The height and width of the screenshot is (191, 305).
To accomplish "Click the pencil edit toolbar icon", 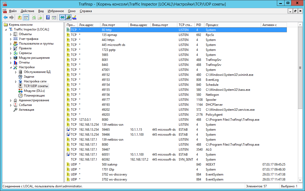I will [74, 18].
